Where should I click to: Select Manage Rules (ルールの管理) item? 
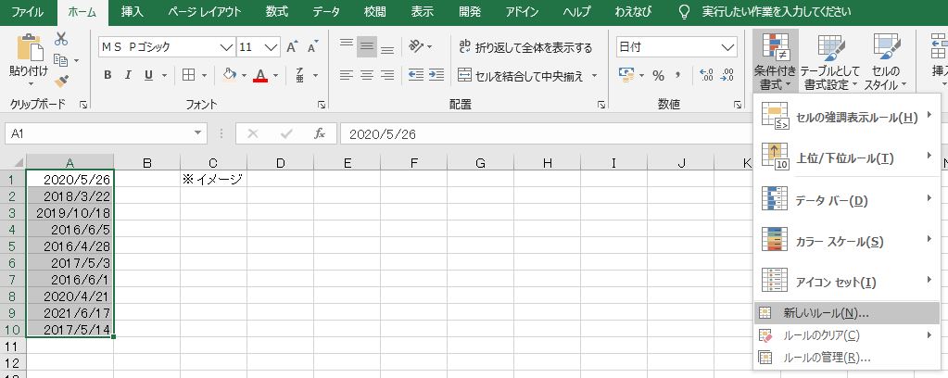(847, 358)
